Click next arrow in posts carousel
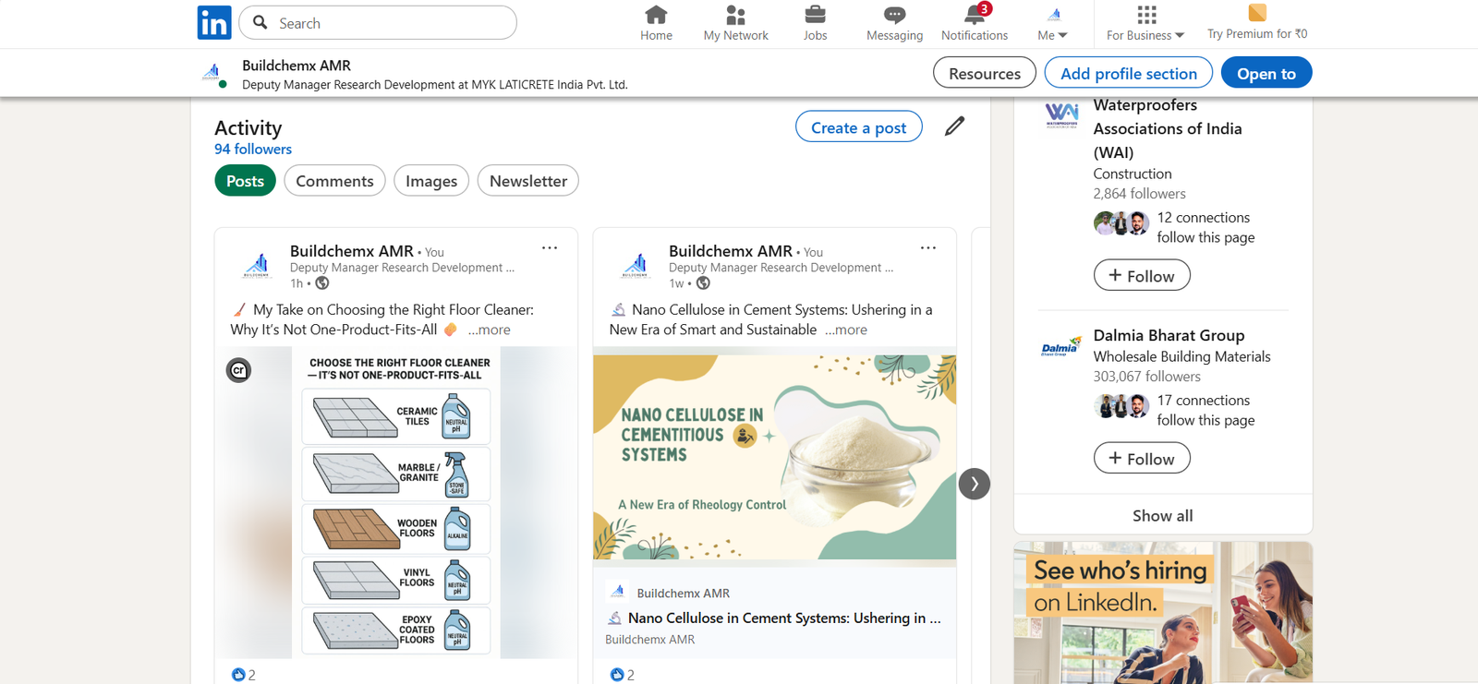The height and width of the screenshot is (684, 1478). click(x=974, y=484)
